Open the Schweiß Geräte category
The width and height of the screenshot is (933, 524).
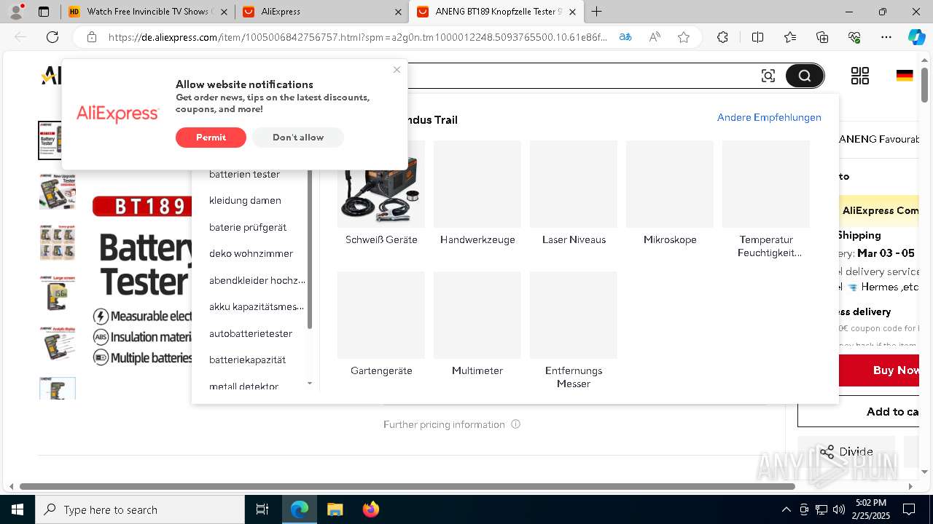point(381,194)
